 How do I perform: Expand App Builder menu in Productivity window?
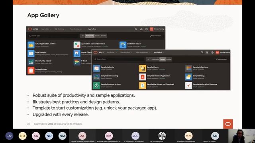click(46, 29)
